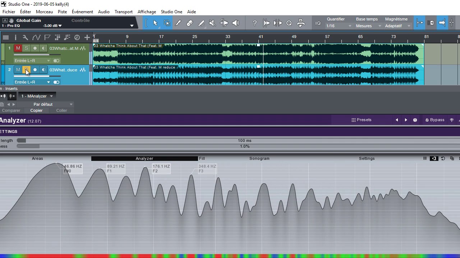Switch to the Sonogram tab

(259, 158)
